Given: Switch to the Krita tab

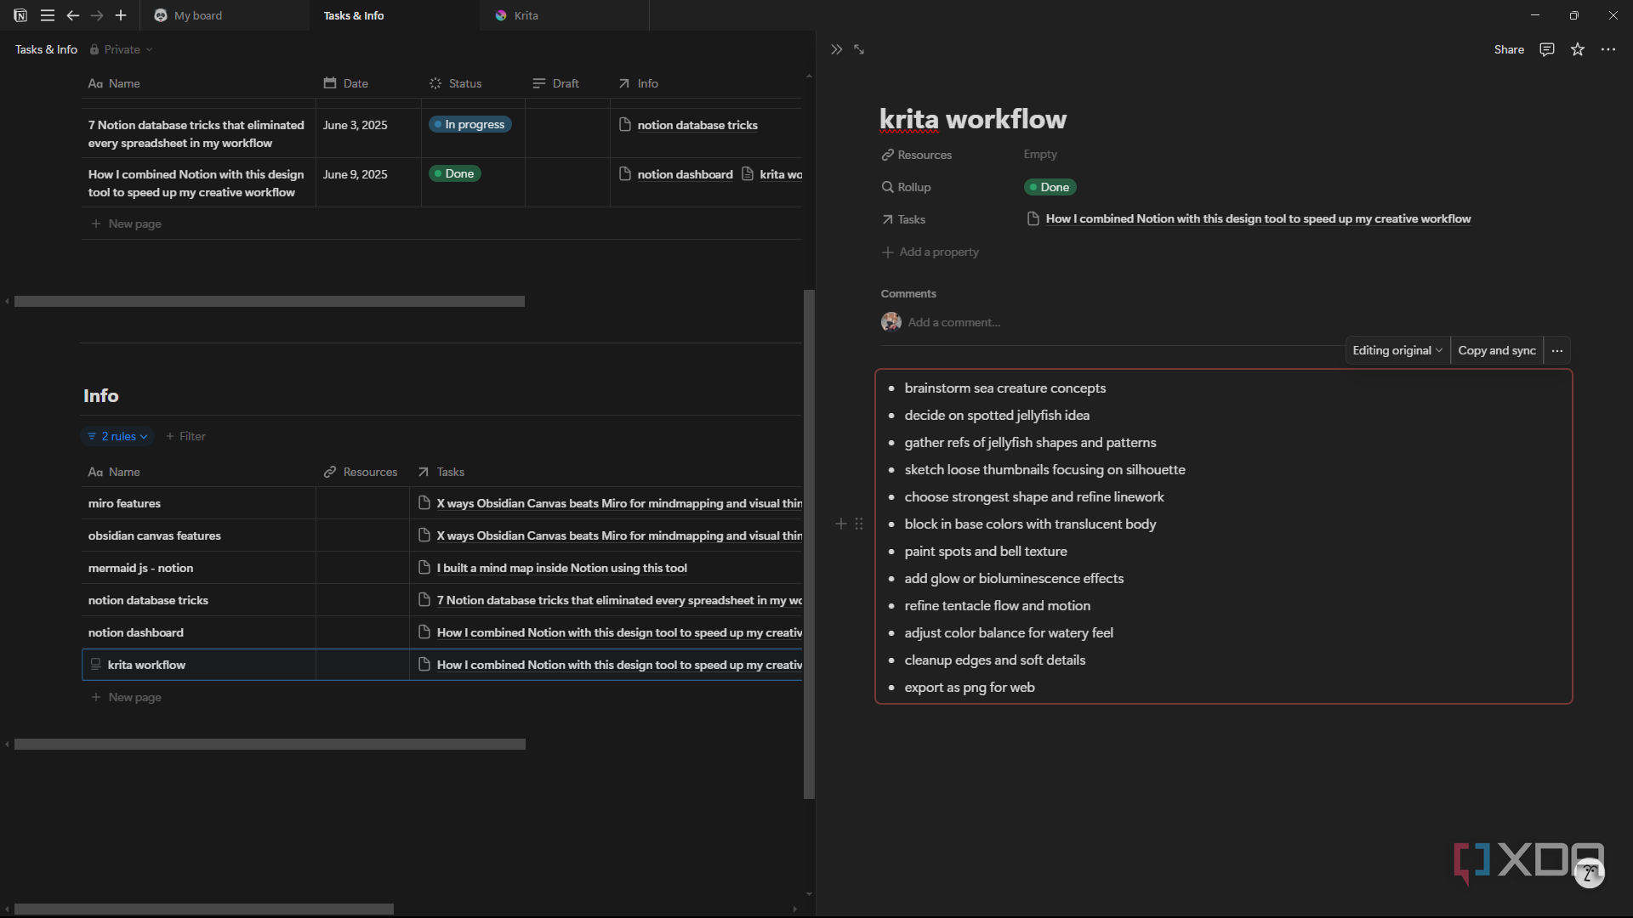Looking at the screenshot, I should click(565, 15).
